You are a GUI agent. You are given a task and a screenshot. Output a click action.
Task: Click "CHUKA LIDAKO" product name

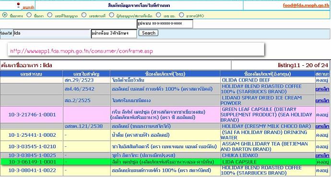coord(240,155)
